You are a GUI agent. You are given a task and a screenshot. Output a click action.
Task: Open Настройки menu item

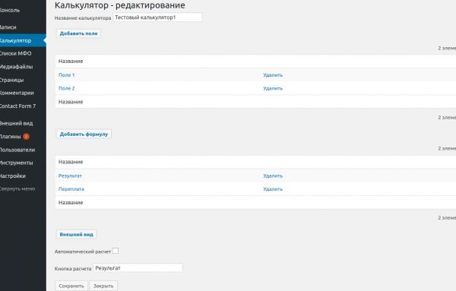[13, 176]
